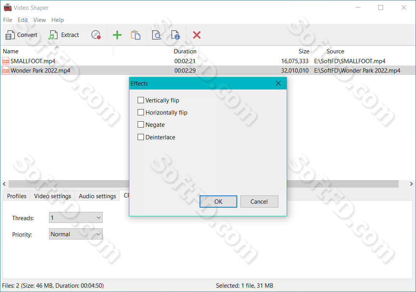The height and width of the screenshot is (292, 416).
Task: Click the size 32,010,010 cell
Action: 295,71
